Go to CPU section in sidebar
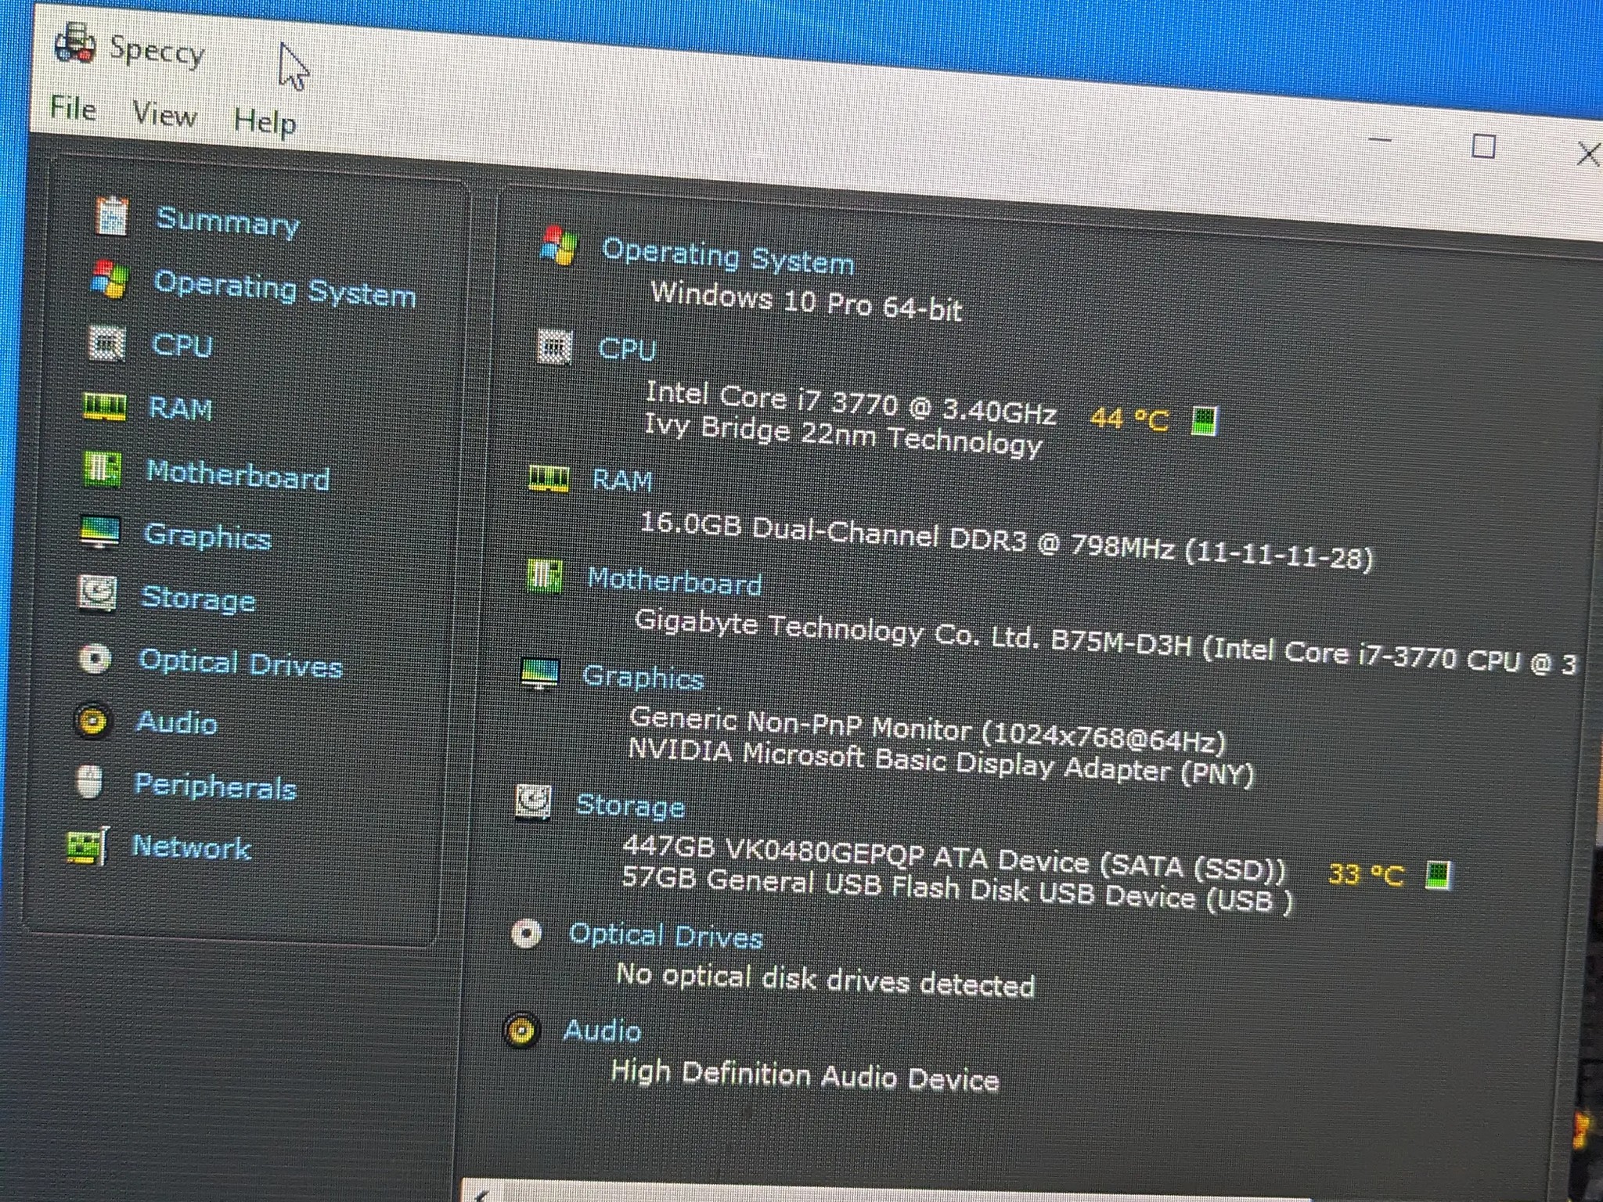This screenshot has height=1202, width=1603. point(182,345)
